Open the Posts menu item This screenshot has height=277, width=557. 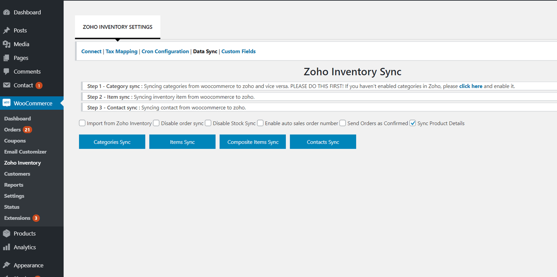coord(20,30)
